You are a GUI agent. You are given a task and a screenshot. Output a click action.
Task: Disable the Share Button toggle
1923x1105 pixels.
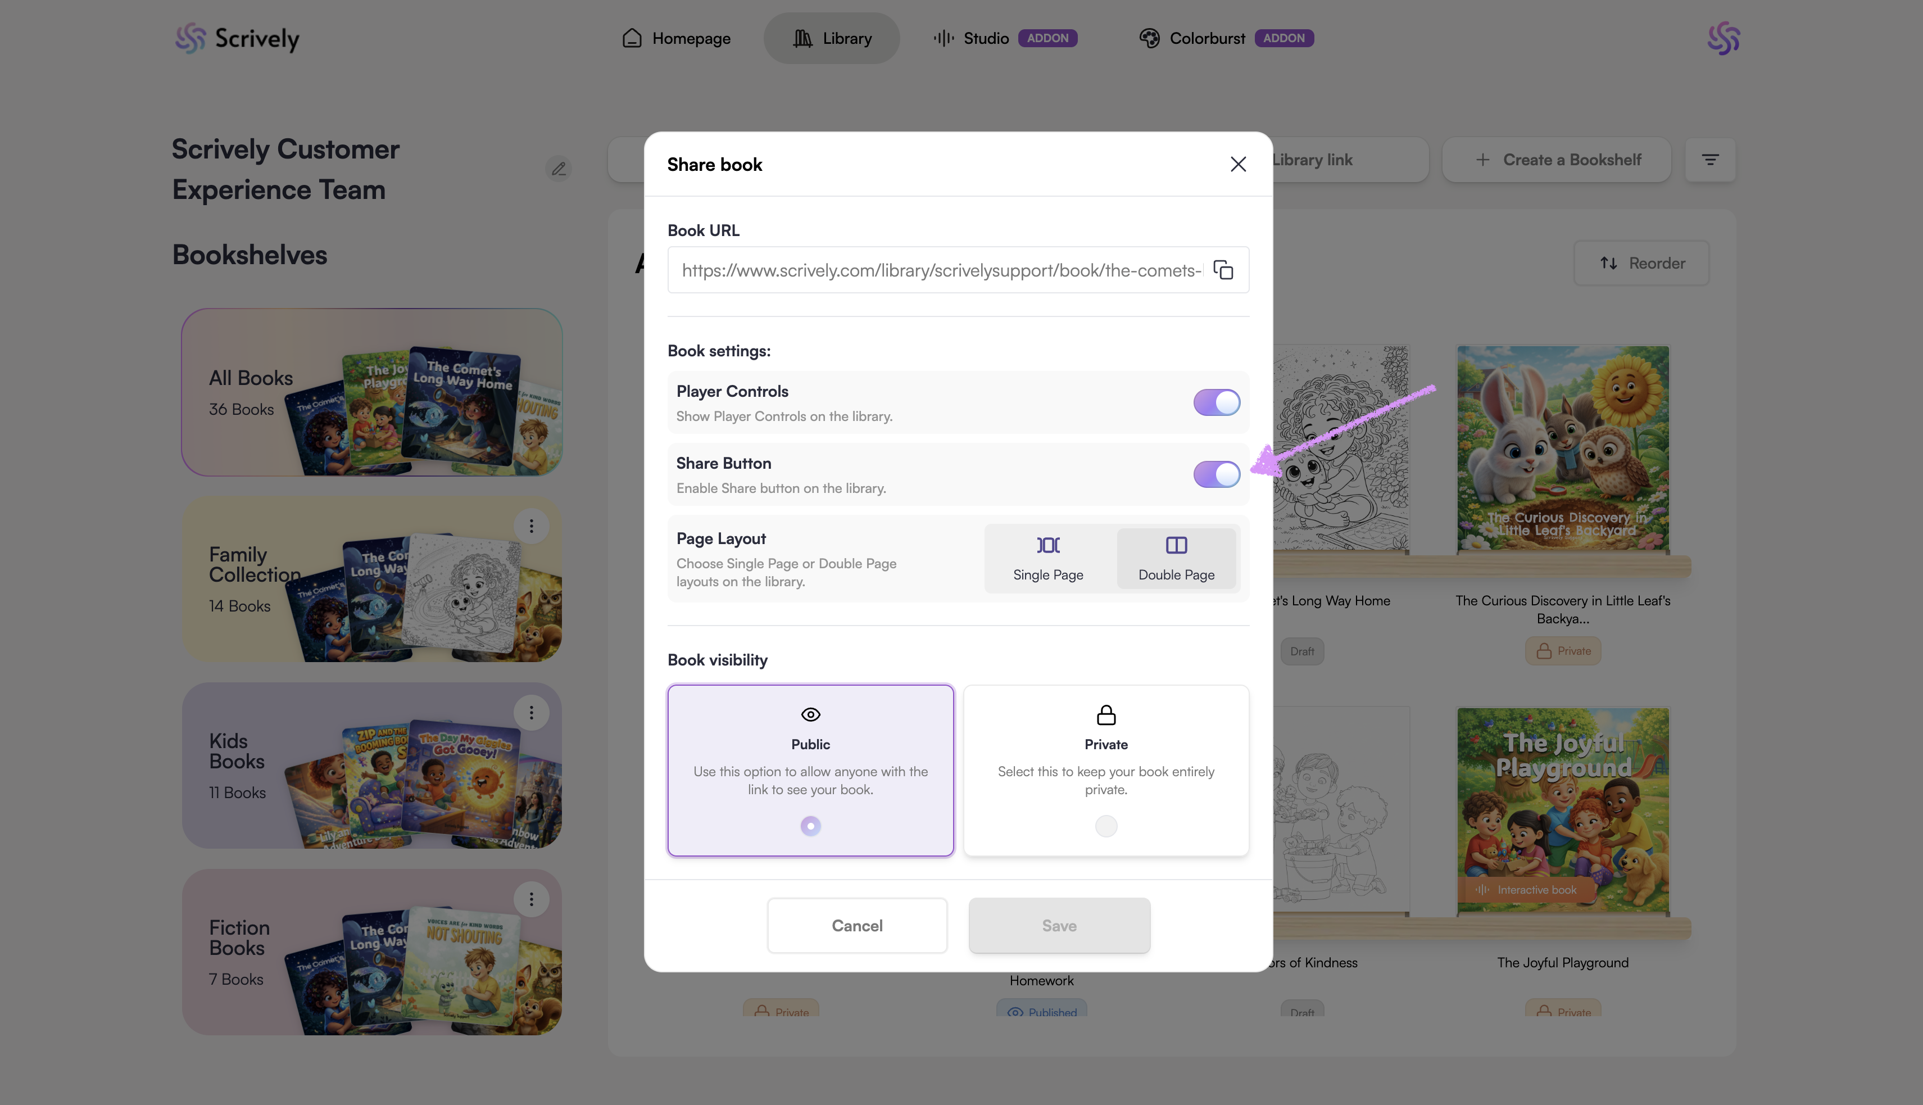click(1216, 474)
